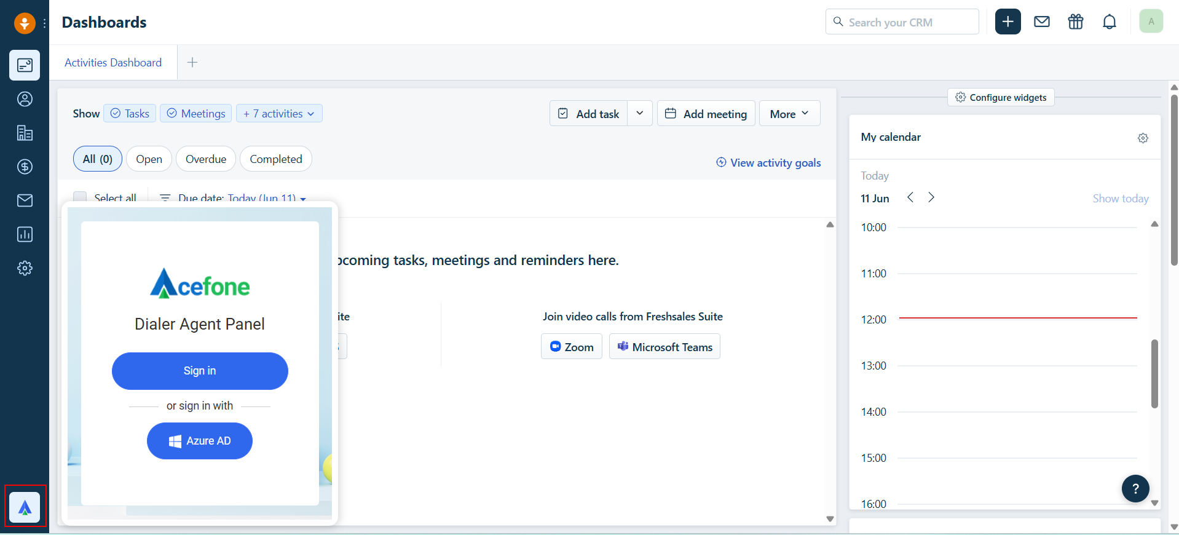Screen dimensions: 1179x535
Task: Open the Reports chart sidebar icon
Action: [x=25, y=234]
